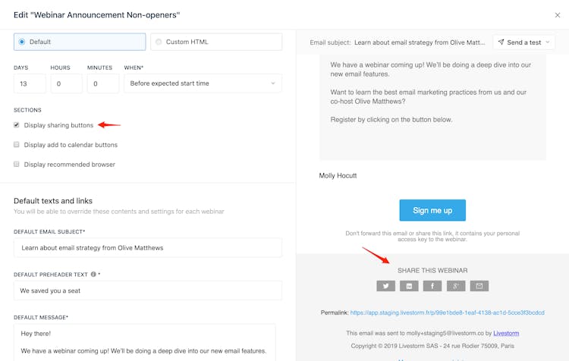Open the When timing dropdown
569x361 pixels.
pyautogui.click(x=203, y=83)
